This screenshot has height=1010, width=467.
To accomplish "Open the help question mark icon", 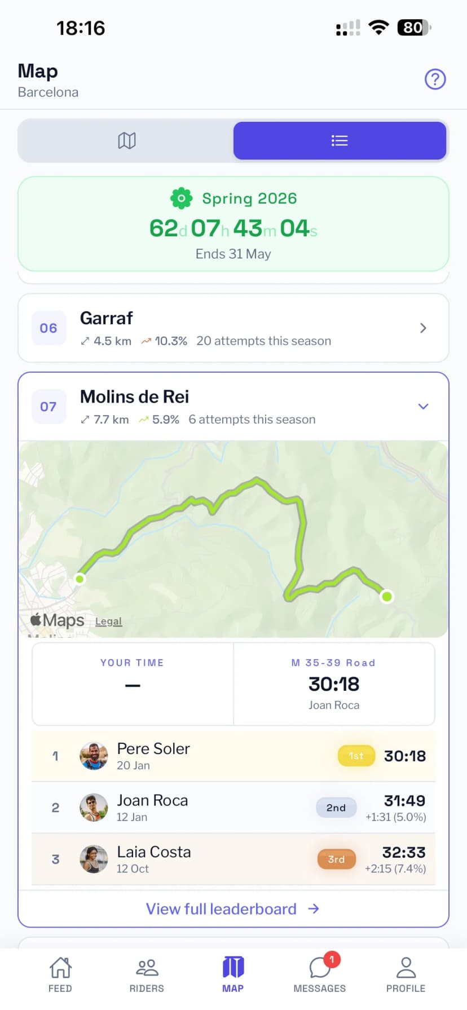I will (435, 80).
